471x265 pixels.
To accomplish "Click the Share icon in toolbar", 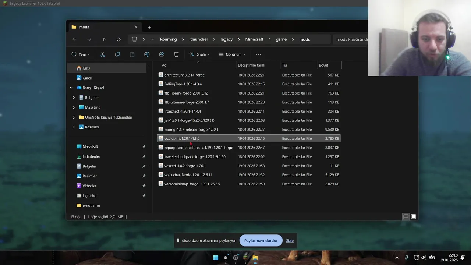I will tap(162, 54).
